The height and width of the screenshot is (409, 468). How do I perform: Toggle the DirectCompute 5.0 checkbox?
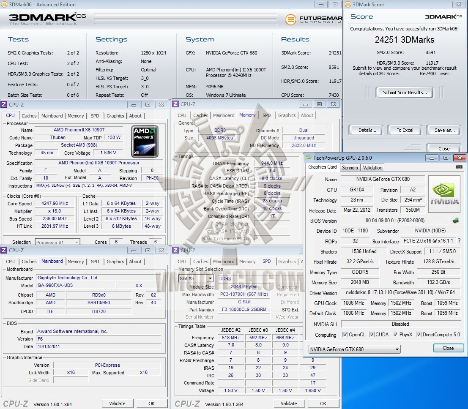click(419, 335)
